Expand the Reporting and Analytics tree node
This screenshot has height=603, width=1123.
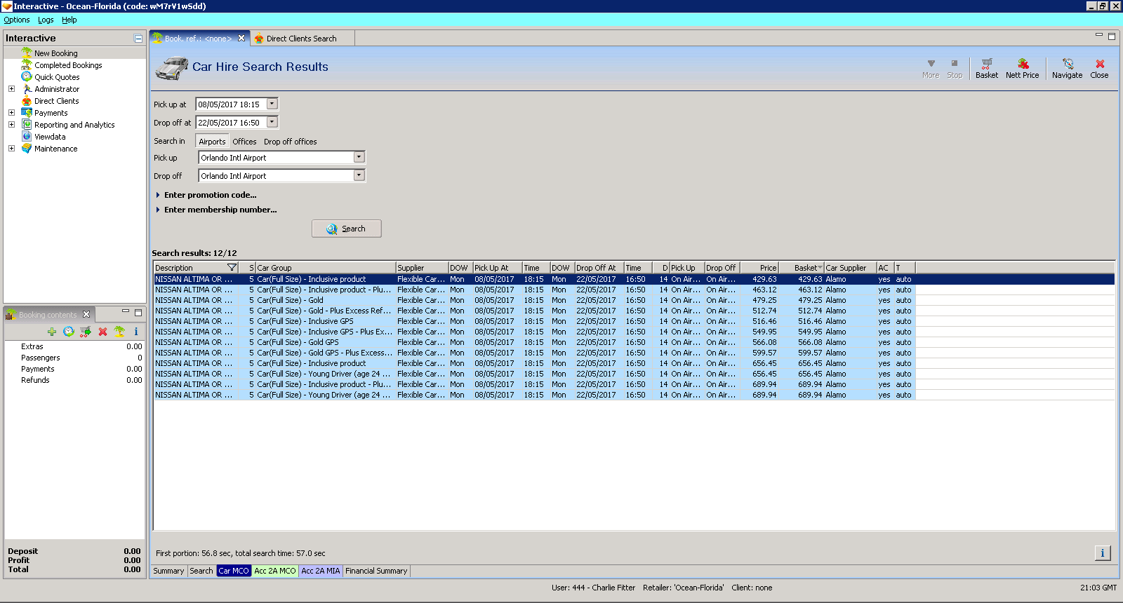click(x=11, y=125)
